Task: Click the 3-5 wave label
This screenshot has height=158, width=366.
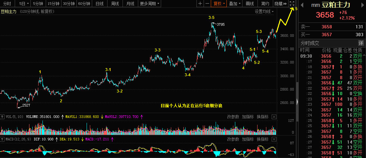Action: tap(211, 18)
